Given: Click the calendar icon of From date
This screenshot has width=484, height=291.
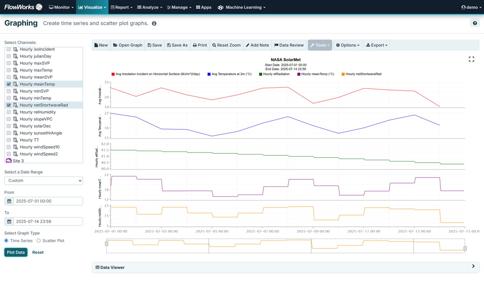Looking at the screenshot, I should click(9, 201).
